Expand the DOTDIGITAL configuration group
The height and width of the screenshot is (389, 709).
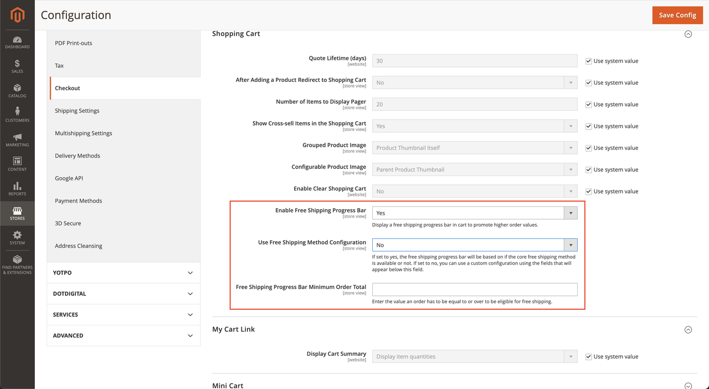click(x=124, y=294)
